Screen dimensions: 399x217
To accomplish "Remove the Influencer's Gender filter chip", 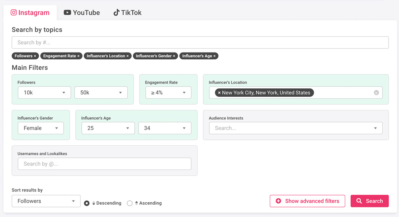I will [x=174, y=56].
